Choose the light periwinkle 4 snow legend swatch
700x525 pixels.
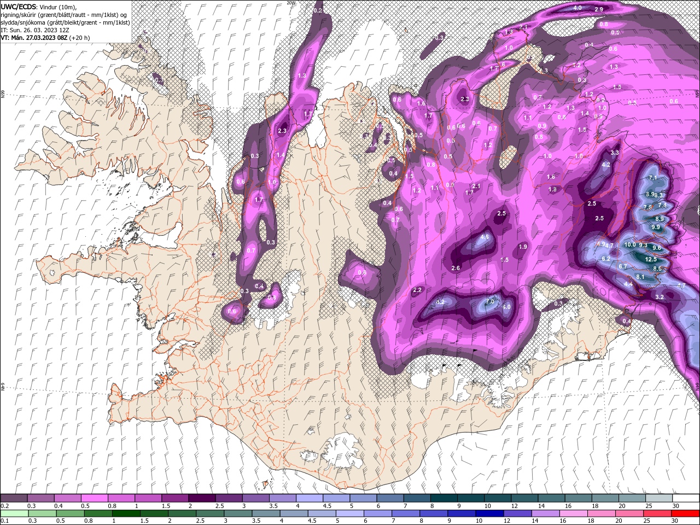tap(309, 498)
